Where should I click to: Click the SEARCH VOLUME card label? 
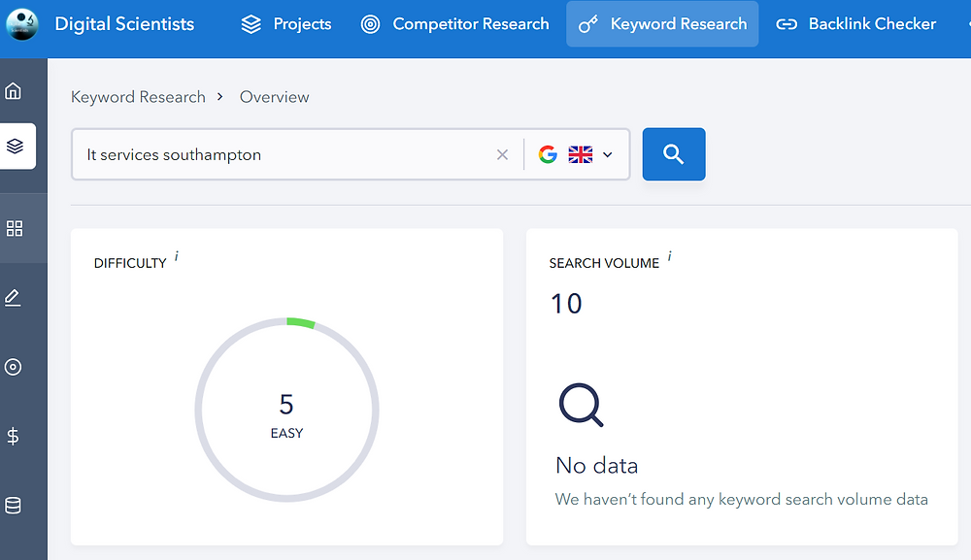click(604, 263)
